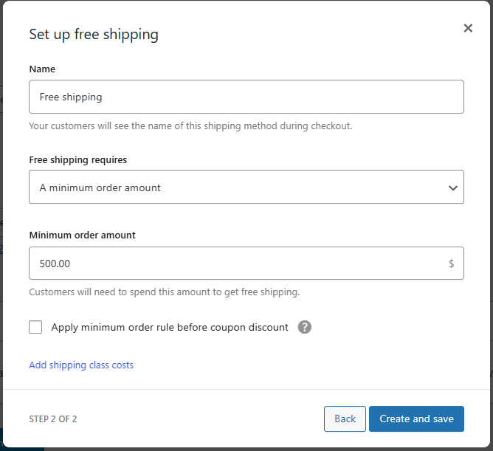
Task: Click the 'Set up free shipping' heading
Action: (x=94, y=34)
